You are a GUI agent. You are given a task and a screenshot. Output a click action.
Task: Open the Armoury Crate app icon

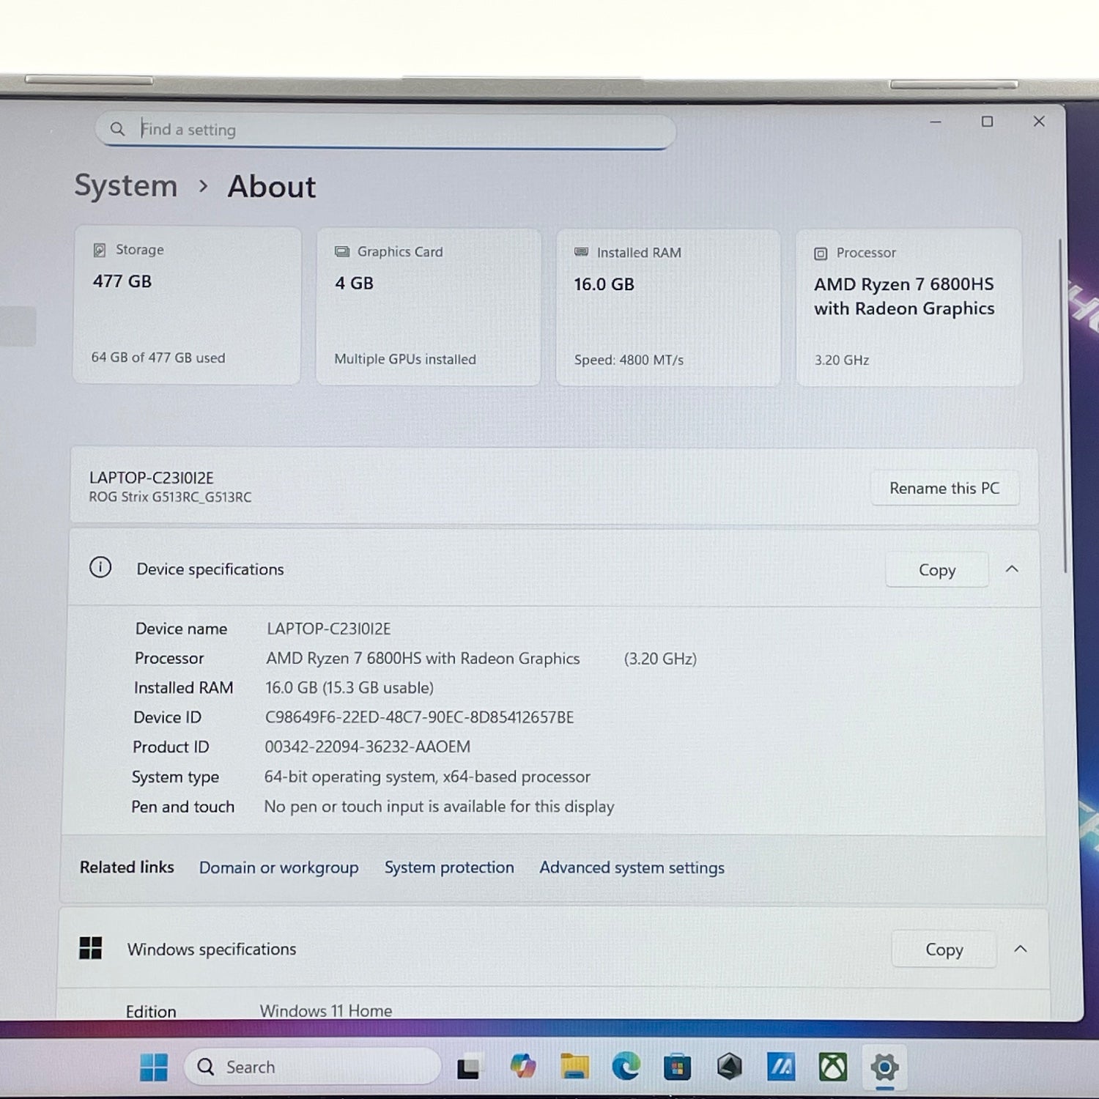pyautogui.click(x=729, y=1067)
